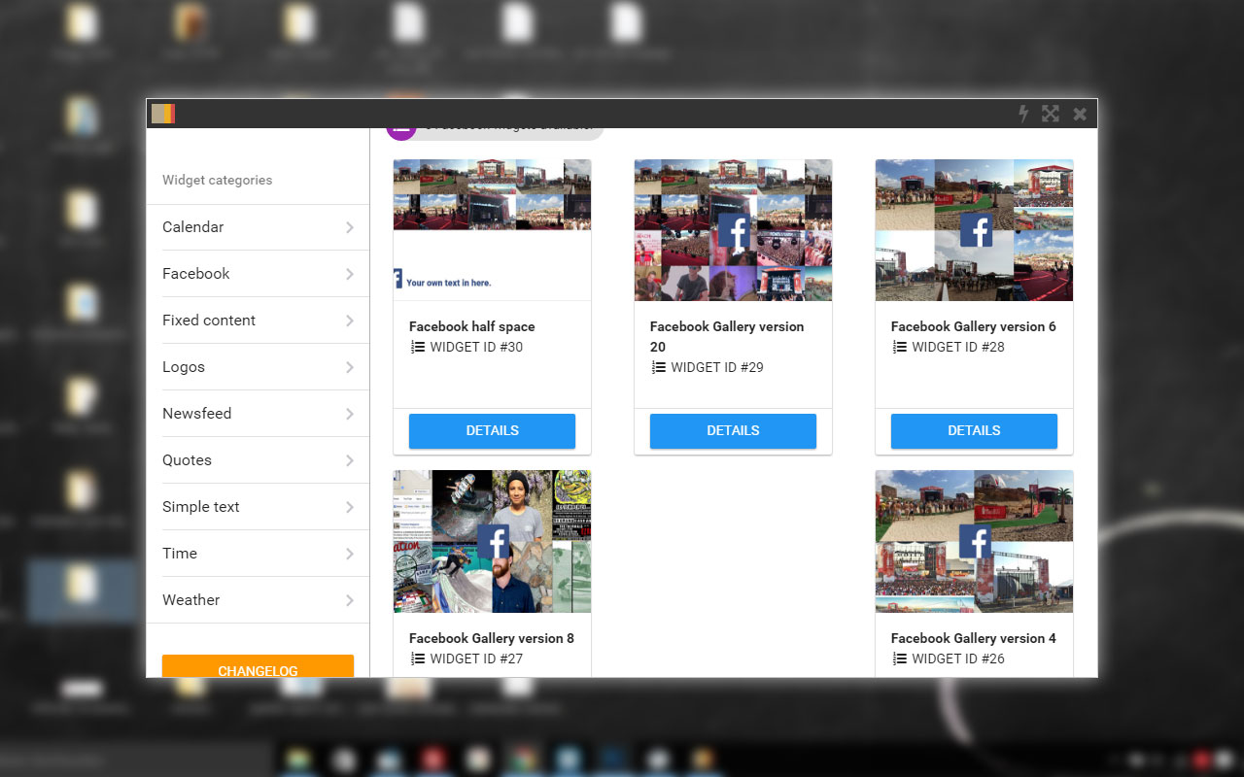1244x777 pixels.
Task: Click the "Facebook Gallery version 8" title
Action: (x=492, y=638)
